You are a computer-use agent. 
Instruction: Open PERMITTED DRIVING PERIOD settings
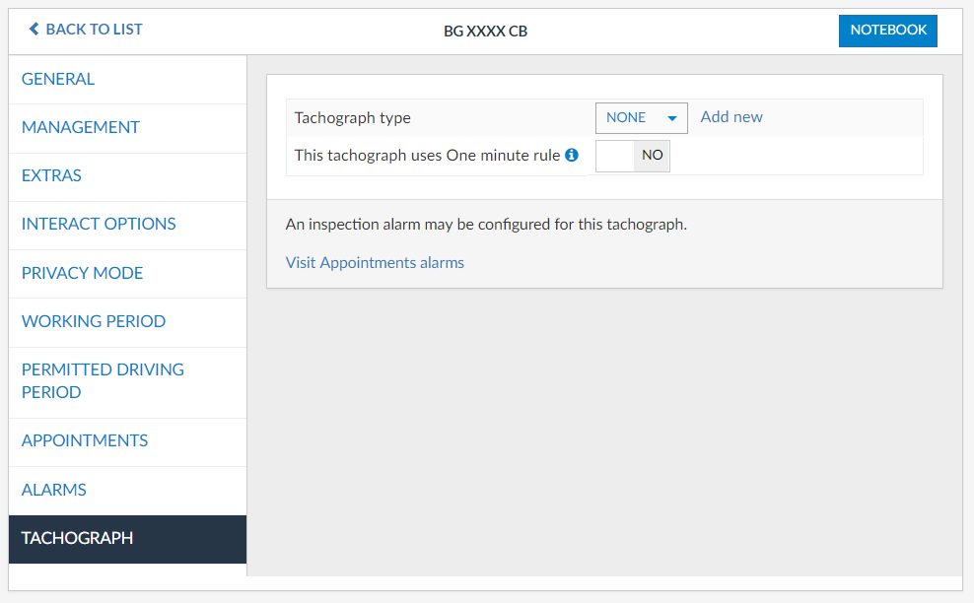[103, 380]
